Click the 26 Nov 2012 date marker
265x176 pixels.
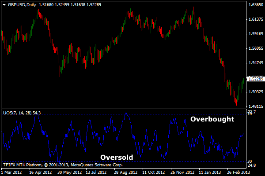183,172
